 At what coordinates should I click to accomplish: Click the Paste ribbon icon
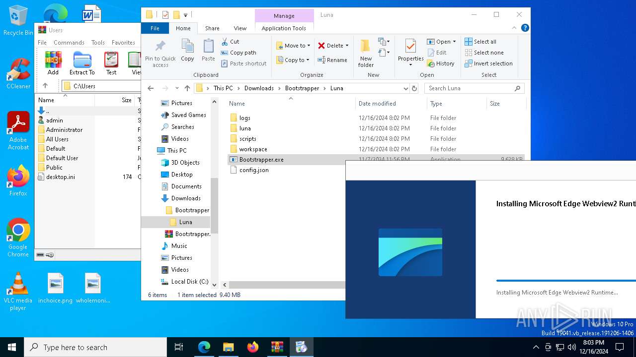click(208, 51)
